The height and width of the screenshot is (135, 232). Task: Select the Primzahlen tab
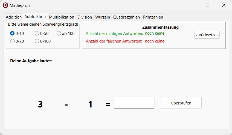pos(153,17)
